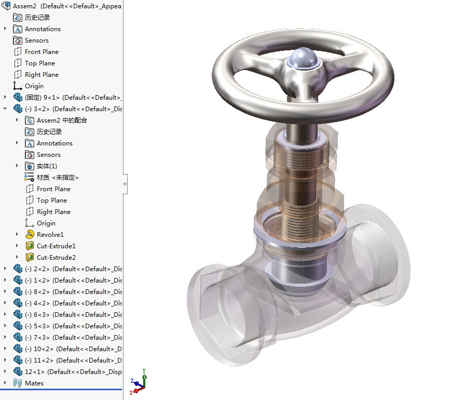Screen dimensions: 452x400
Task: Click the Mates paperclip icon
Action: click(x=18, y=383)
